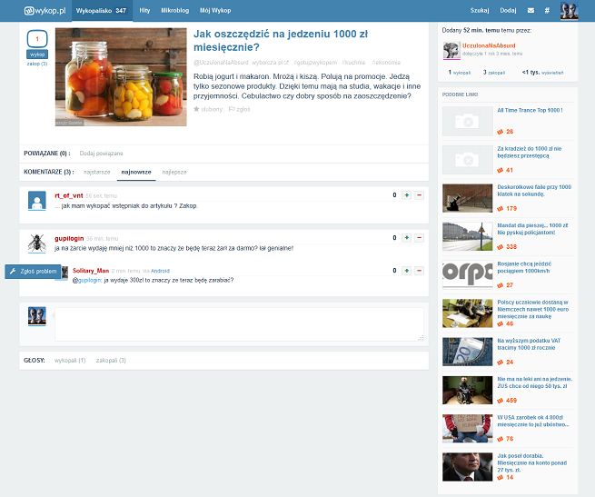Show voters under wykopali (1)

coord(70,361)
